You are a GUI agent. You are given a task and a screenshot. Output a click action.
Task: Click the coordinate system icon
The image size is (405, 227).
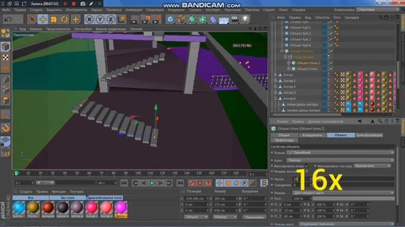click(121, 20)
